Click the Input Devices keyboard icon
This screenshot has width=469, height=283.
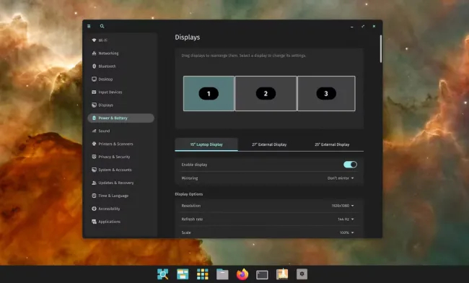pos(94,92)
